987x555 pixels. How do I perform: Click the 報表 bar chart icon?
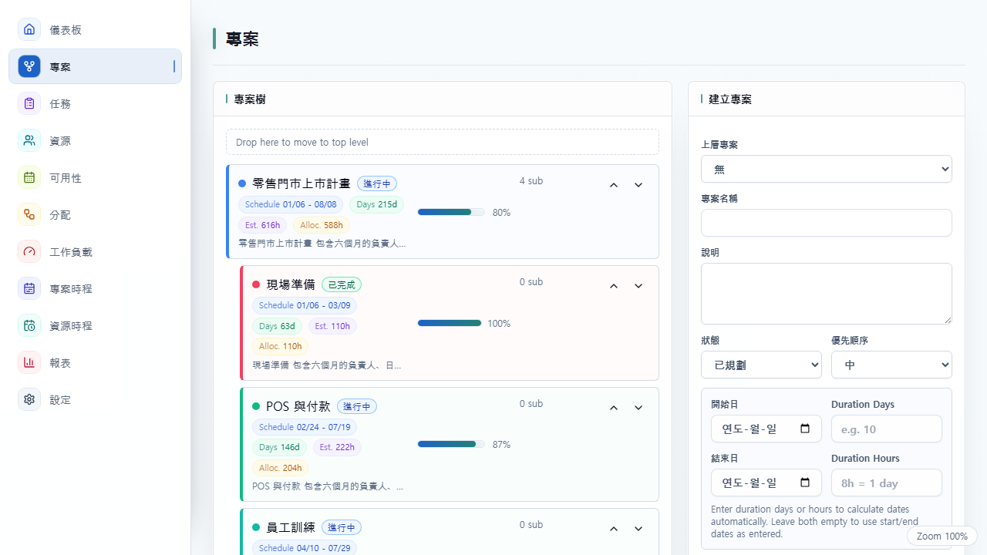(x=29, y=362)
